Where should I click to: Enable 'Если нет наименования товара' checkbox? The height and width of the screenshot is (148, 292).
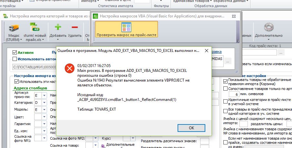point(225,143)
